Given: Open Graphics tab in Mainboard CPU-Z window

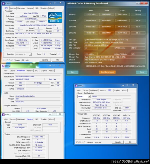Looking at the screenshot, I should (44, 71).
